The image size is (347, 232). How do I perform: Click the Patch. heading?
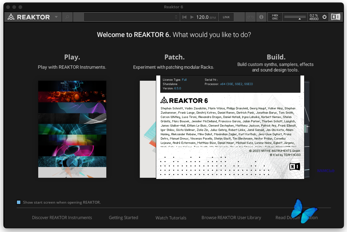pos(174,57)
